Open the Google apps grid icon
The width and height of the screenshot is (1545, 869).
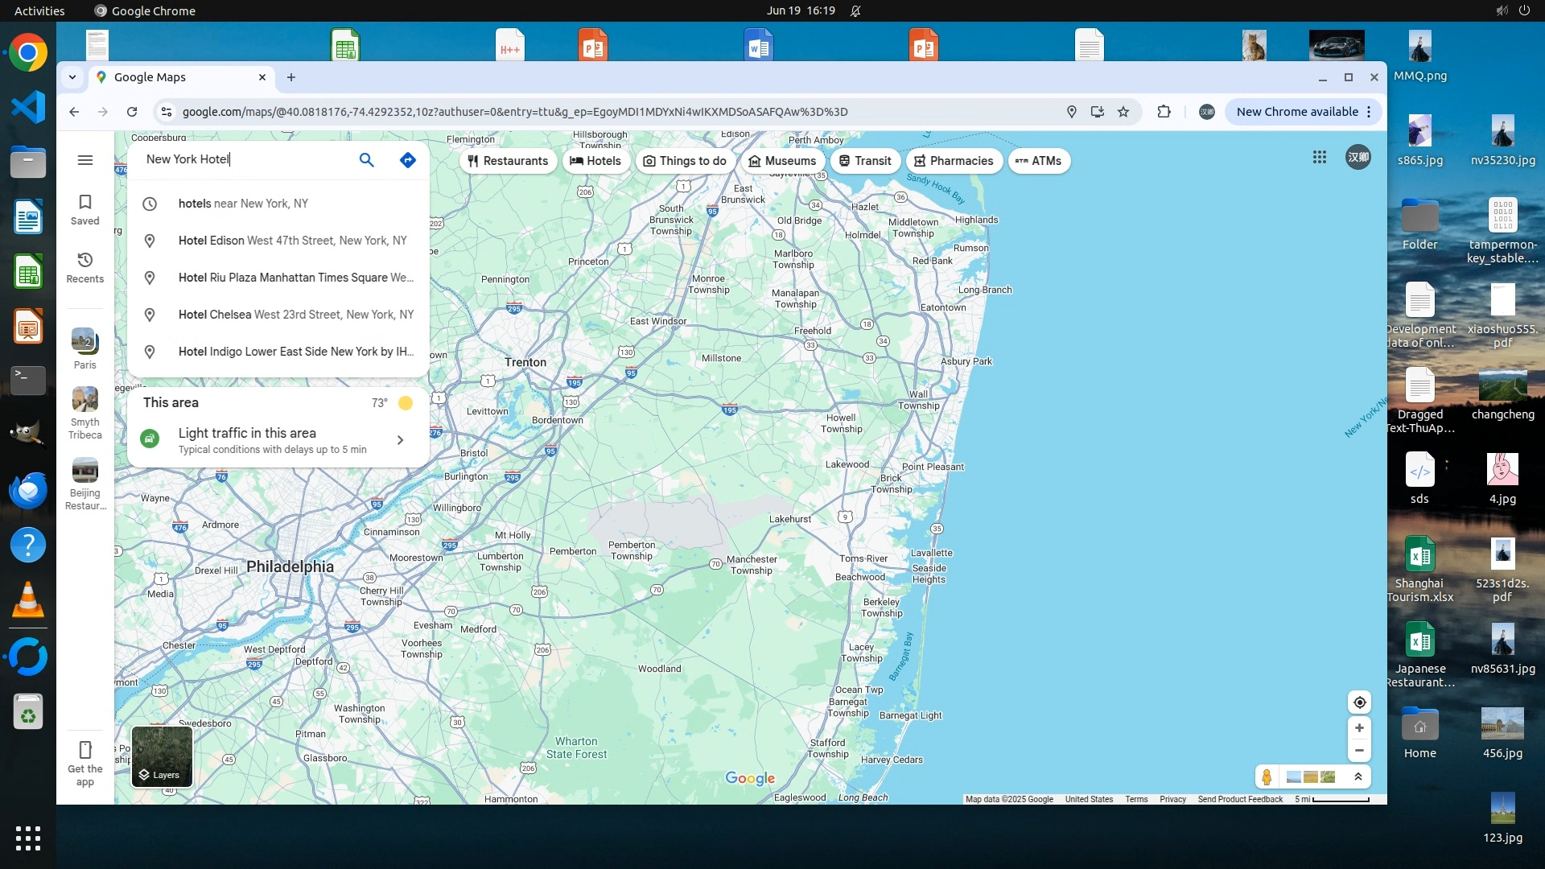pos(1320,158)
